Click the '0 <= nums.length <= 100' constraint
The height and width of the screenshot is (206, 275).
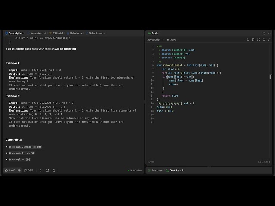click(25, 147)
